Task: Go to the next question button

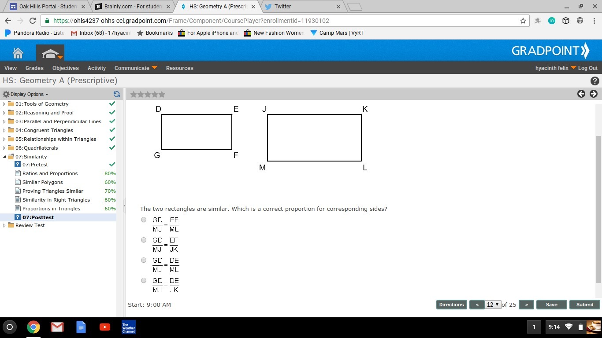Action: click(x=526, y=305)
